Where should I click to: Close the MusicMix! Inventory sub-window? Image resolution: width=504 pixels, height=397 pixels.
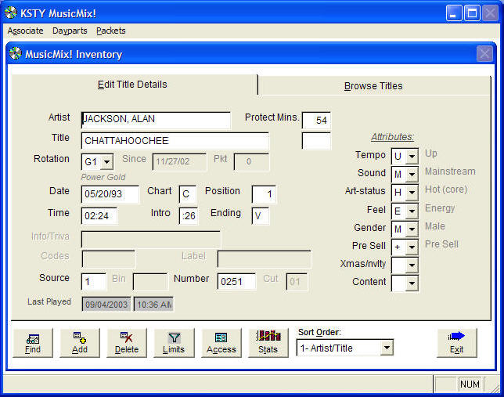(x=484, y=53)
